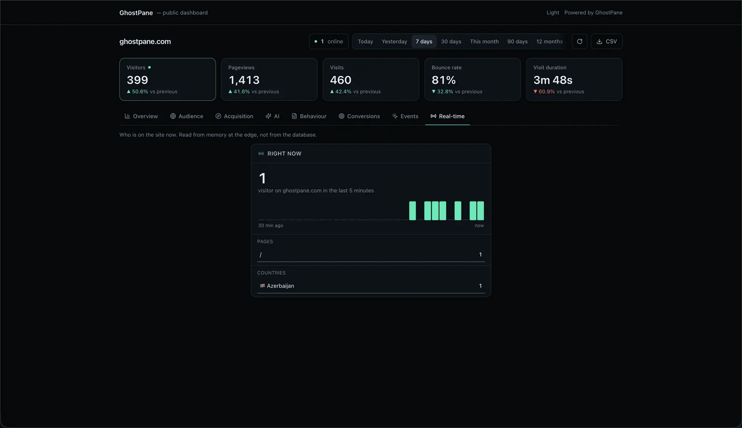The height and width of the screenshot is (428, 742).
Task: Select the Real-time tab
Action: [447, 116]
